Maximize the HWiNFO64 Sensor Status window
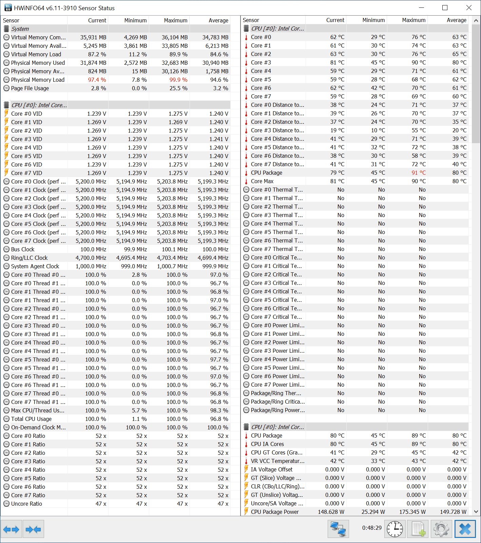This screenshot has width=481, height=543. (x=445, y=8)
